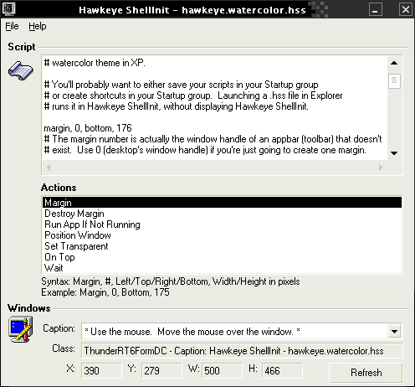Click the Class text field
The width and height of the screenshot is (415, 387).
point(242,351)
